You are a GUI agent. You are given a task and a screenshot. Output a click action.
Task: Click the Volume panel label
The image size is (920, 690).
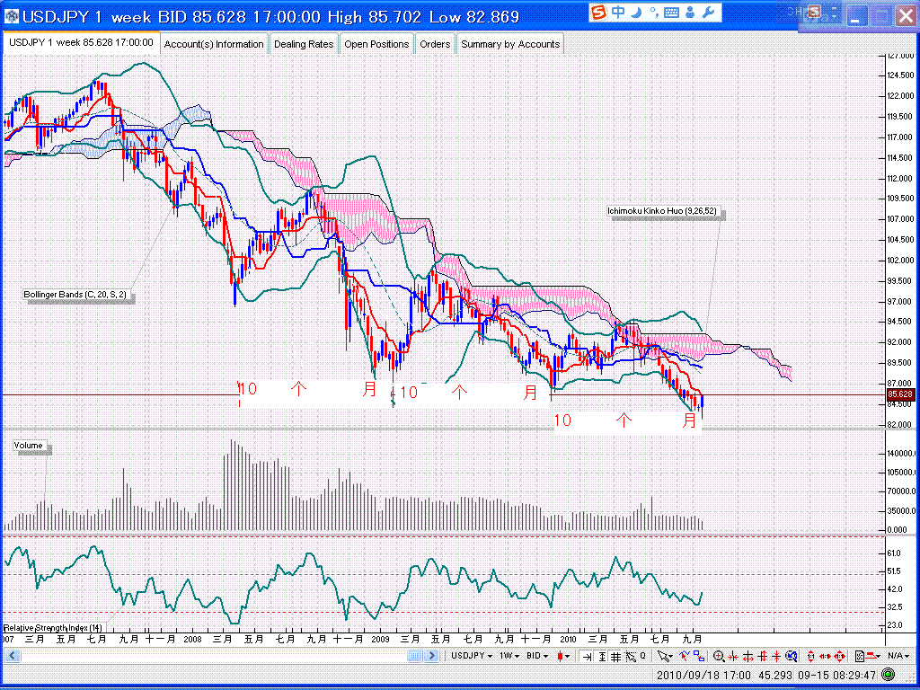29,446
